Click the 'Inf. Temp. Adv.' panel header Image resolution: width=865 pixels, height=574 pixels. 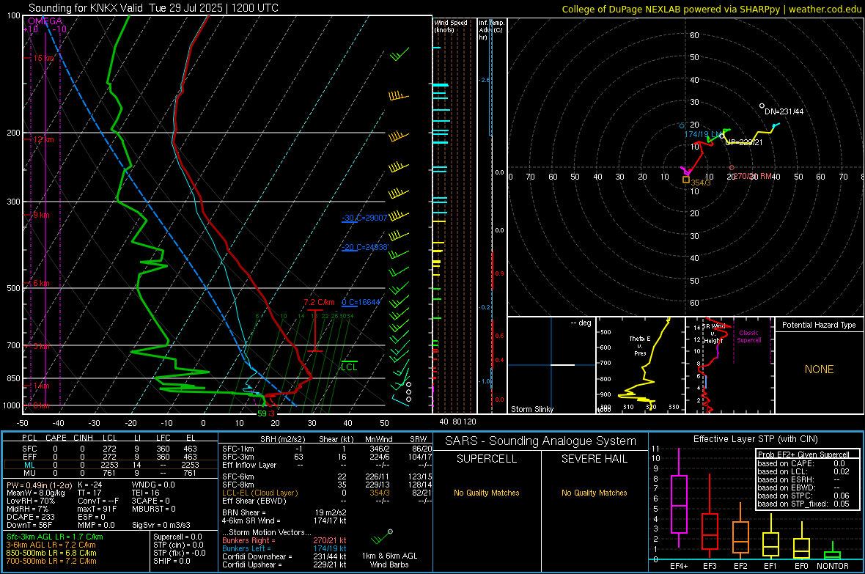(491, 30)
